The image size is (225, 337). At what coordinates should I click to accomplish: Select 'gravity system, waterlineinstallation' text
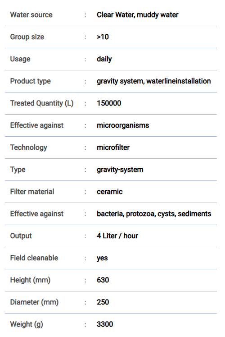153,81
